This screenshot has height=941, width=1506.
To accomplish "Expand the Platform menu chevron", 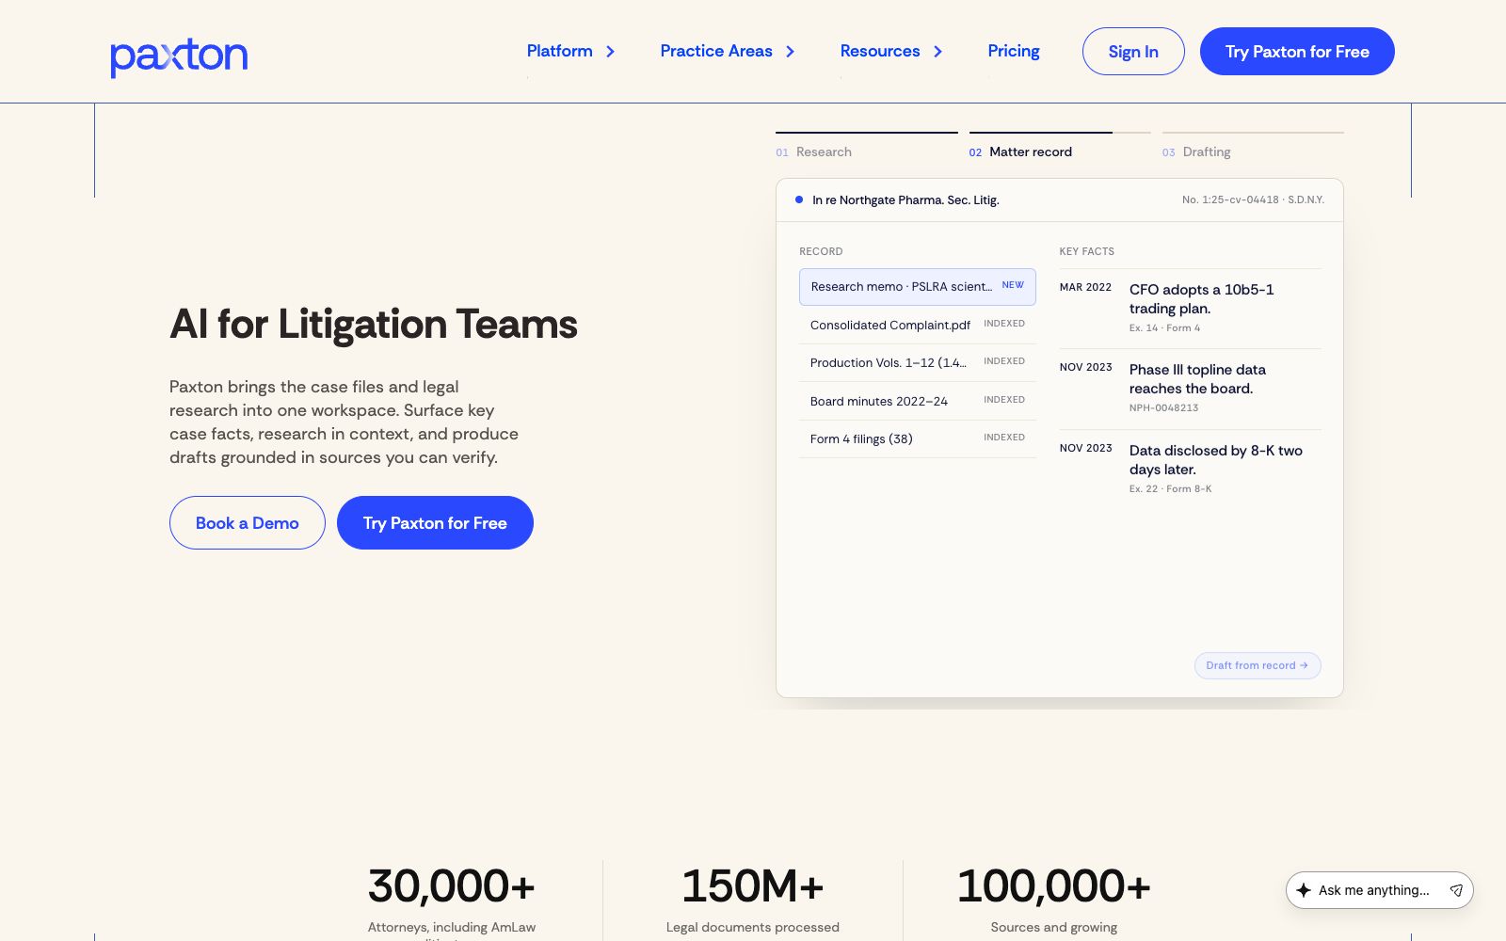I will [611, 52].
